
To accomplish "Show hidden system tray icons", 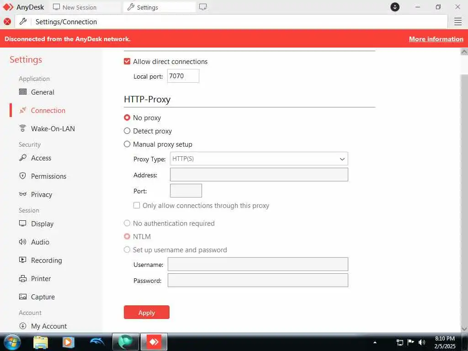I will (x=375, y=342).
